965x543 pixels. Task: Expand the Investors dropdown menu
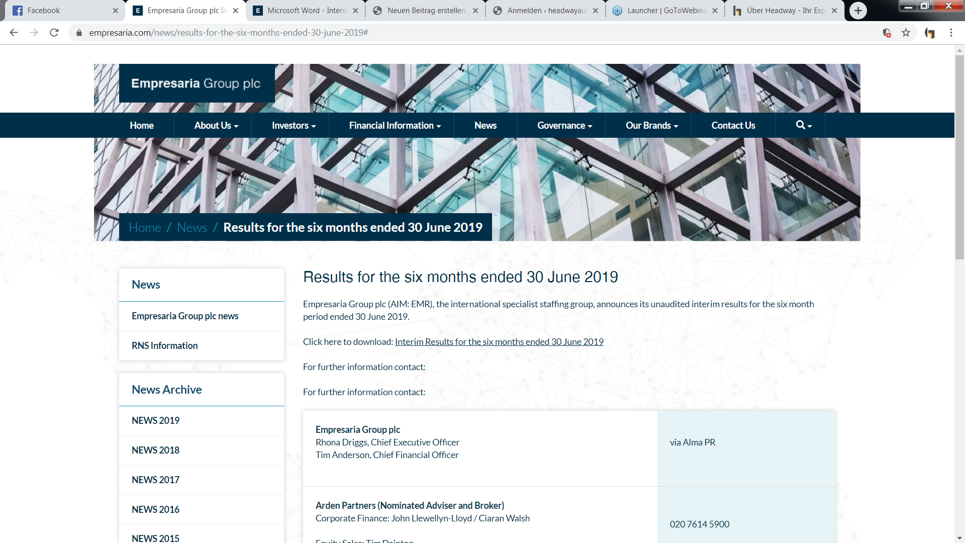294,125
